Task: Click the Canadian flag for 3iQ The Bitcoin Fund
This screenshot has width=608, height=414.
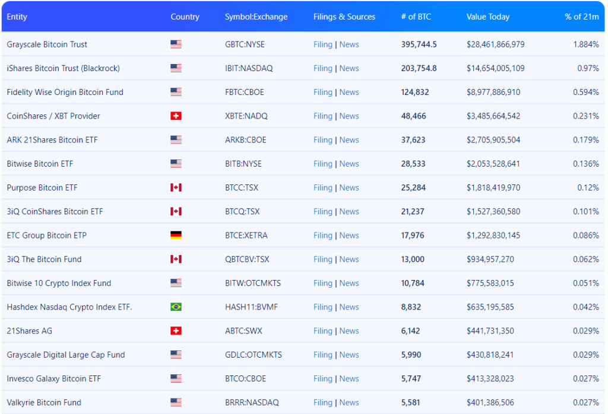Action: (176, 259)
